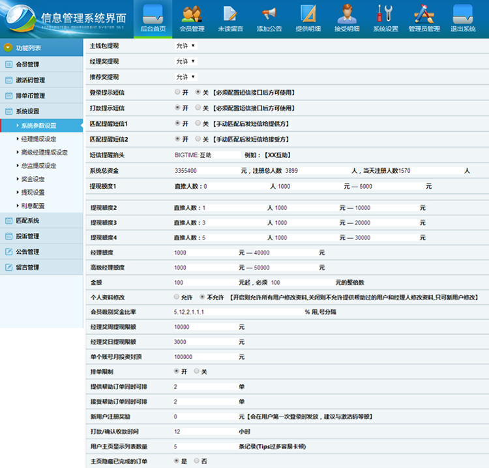Open 总监提成设定 submenu item
The height and width of the screenshot is (468, 489).
[x=38, y=166]
